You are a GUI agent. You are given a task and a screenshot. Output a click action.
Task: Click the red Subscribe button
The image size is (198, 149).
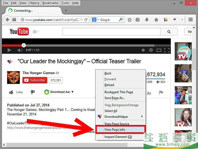(35, 80)
